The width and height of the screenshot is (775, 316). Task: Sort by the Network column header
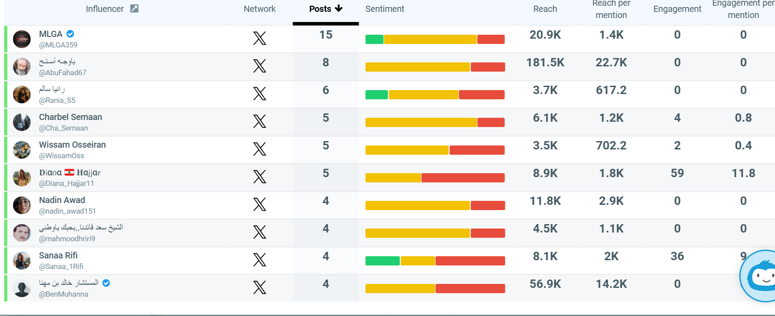click(x=260, y=9)
